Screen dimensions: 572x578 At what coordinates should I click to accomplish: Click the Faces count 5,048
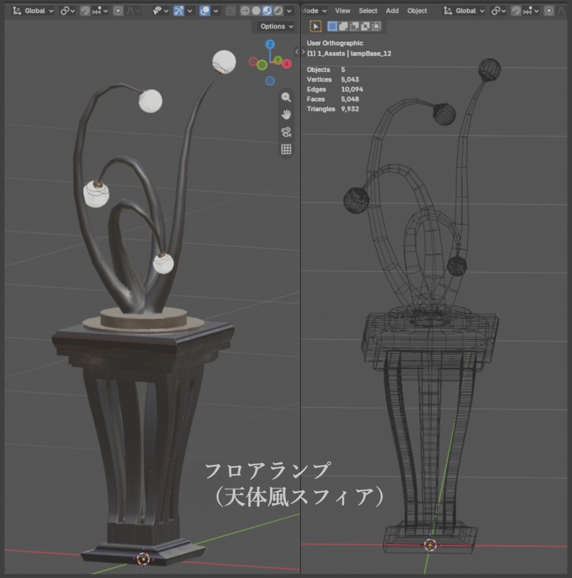350,99
